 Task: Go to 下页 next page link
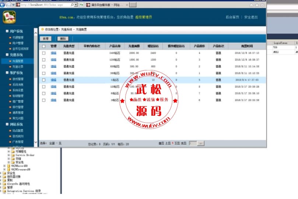pyautogui.click(x=177, y=143)
